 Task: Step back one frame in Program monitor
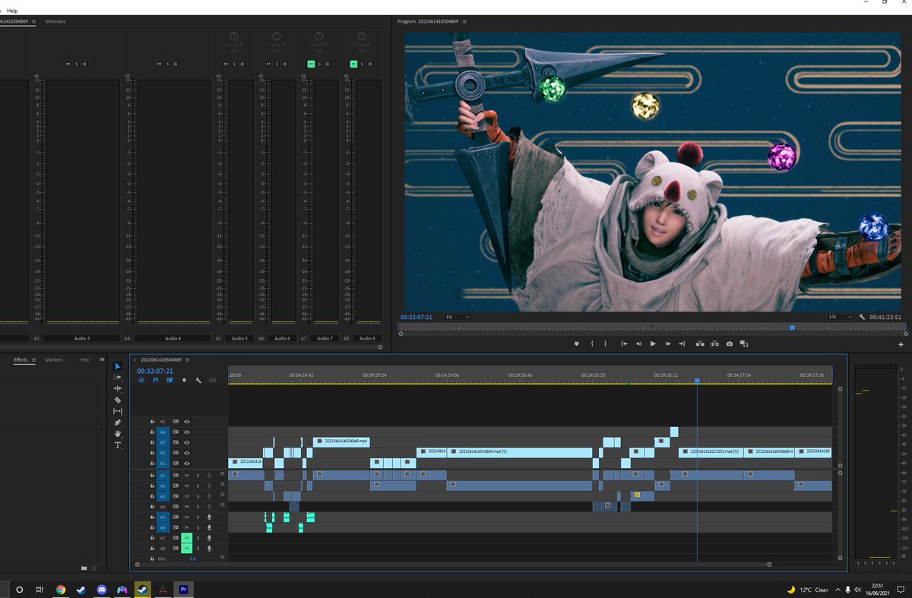638,343
